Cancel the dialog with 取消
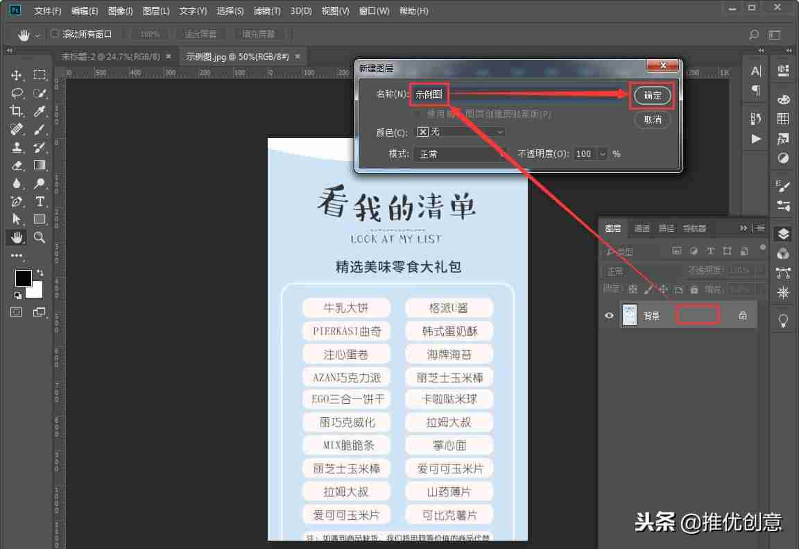 (x=652, y=120)
